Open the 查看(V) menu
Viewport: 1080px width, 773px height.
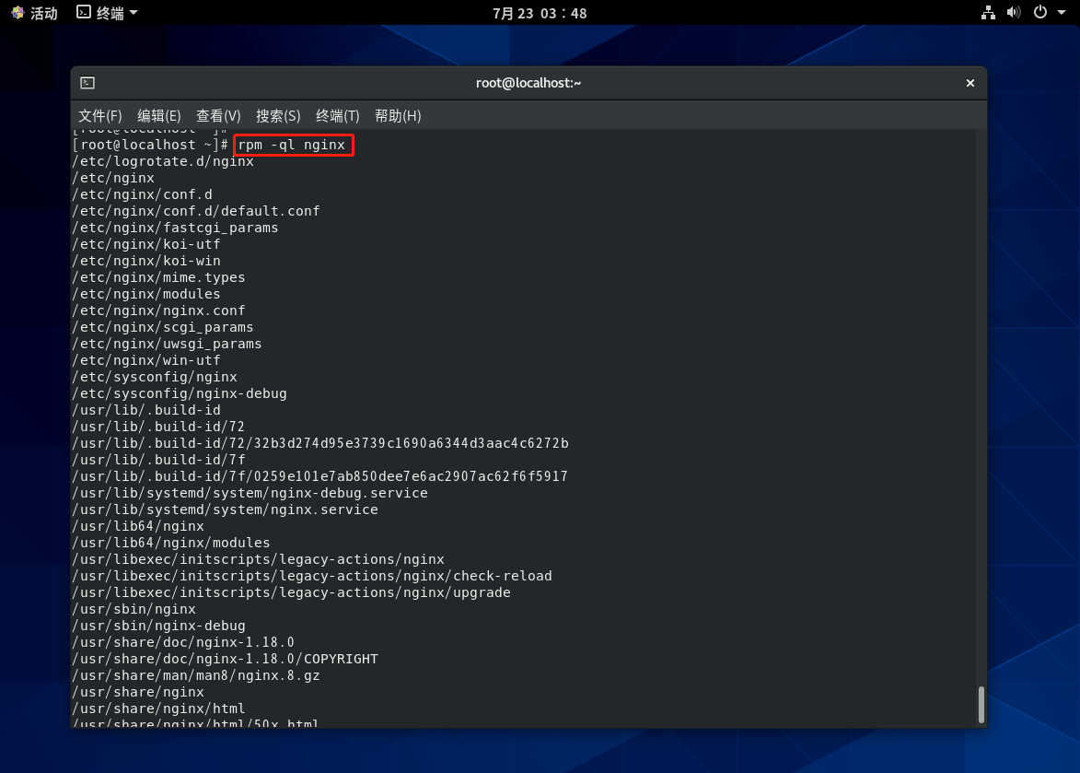(218, 116)
